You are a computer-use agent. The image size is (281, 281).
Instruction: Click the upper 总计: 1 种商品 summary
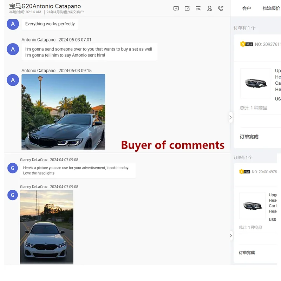pyautogui.click(x=253, y=108)
